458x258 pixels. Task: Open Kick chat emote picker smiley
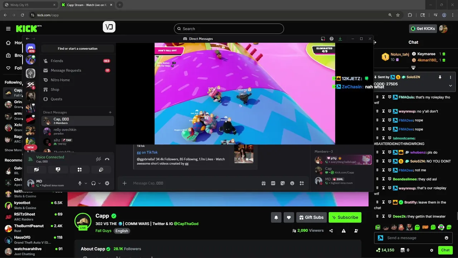(x=446, y=238)
